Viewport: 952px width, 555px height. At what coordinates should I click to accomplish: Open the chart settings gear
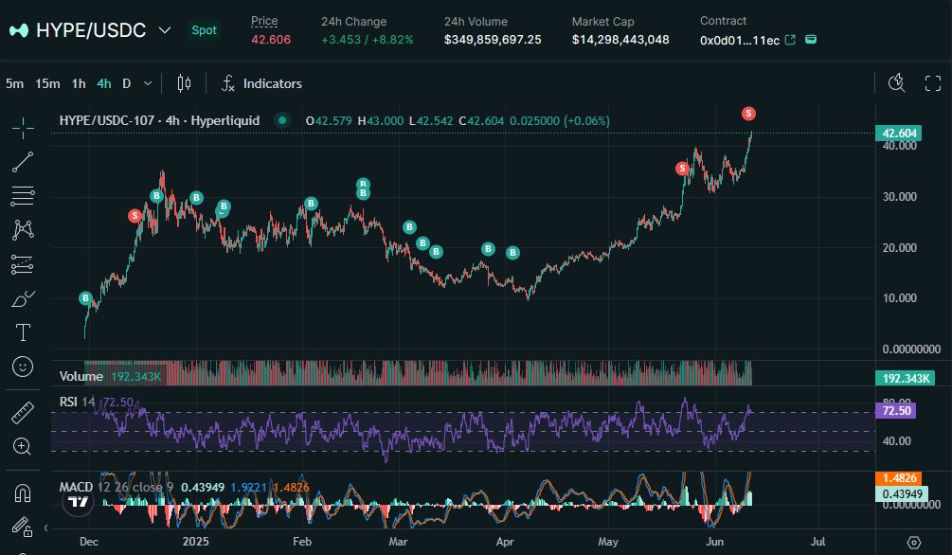914,542
